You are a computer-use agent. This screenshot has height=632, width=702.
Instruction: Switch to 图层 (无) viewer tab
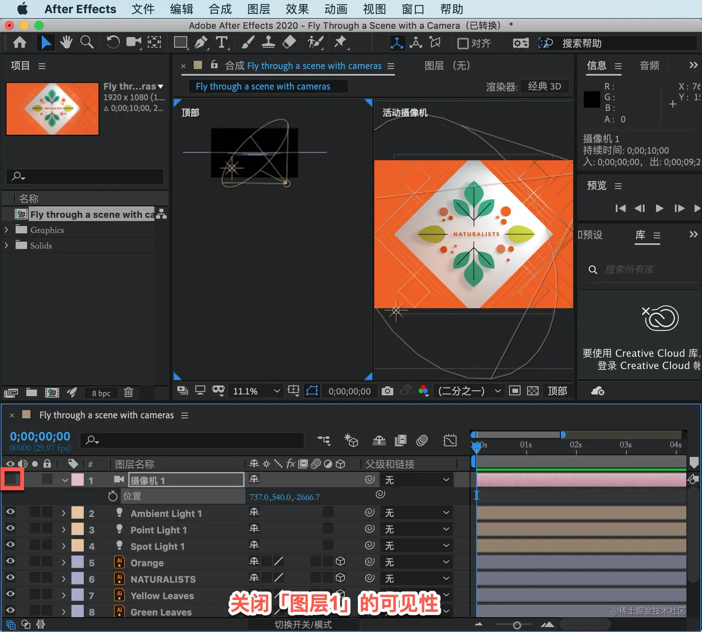tap(448, 66)
